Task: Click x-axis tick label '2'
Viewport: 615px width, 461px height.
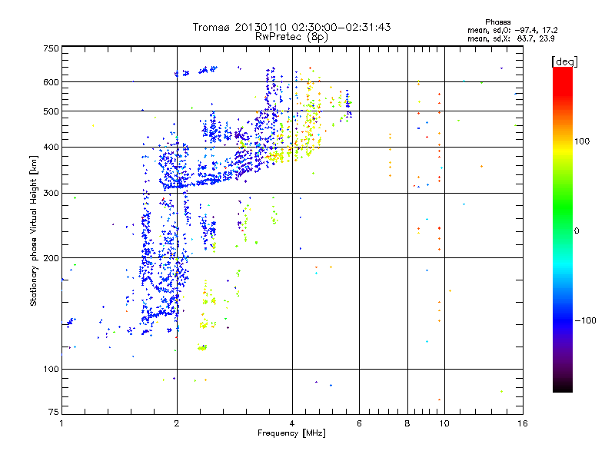Action: pyautogui.click(x=177, y=423)
